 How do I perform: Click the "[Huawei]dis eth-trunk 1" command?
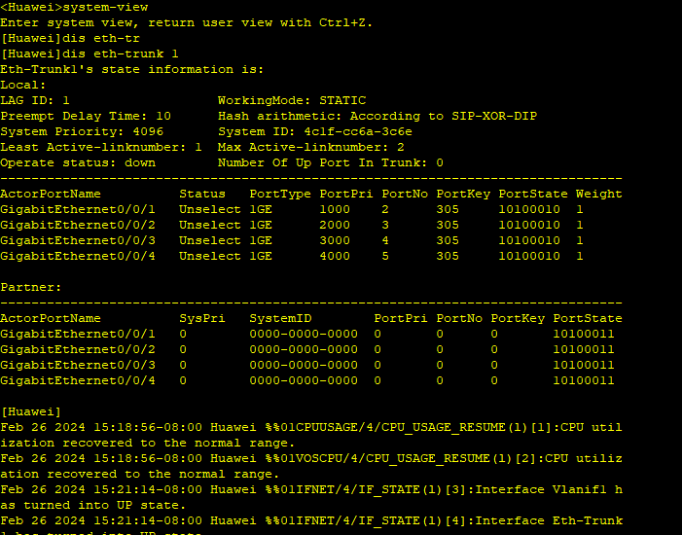(90, 53)
